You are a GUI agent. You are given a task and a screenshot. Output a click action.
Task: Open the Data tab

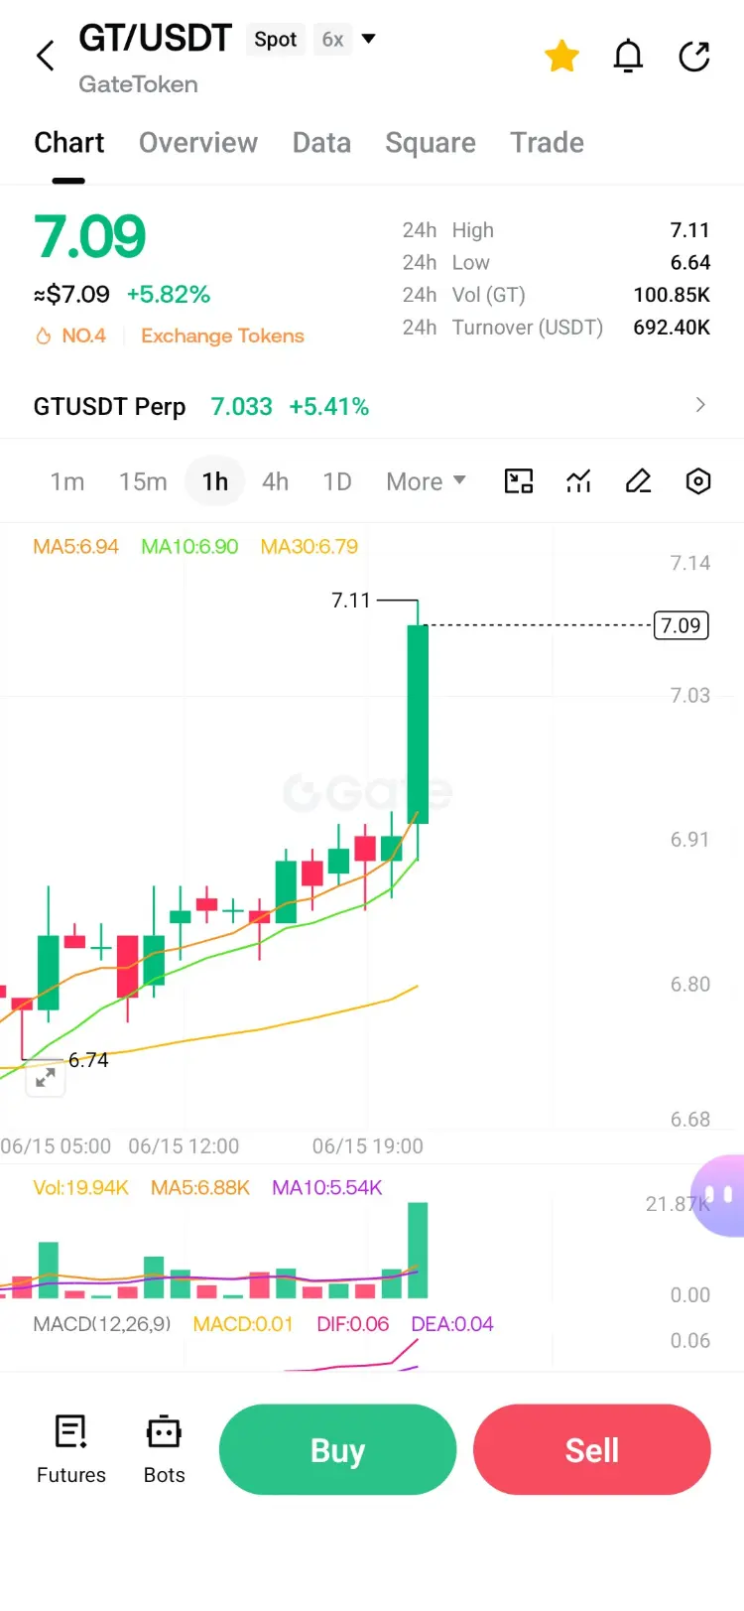[x=321, y=143]
